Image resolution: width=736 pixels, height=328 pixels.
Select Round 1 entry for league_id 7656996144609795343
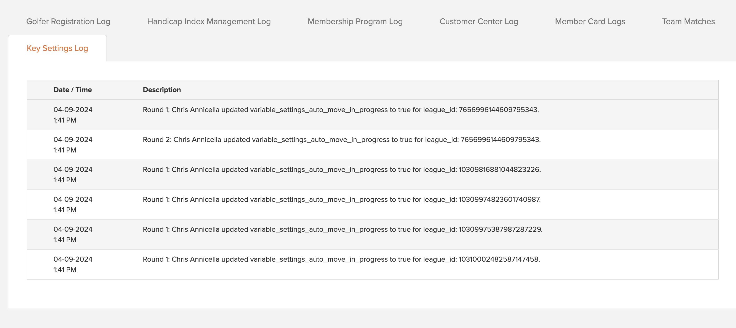point(372,115)
